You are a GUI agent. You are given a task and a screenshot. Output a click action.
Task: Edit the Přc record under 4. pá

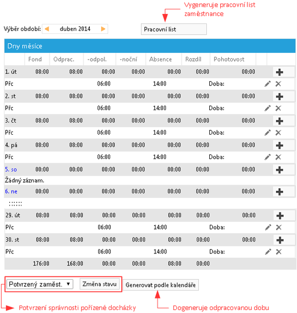click(x=267, y=157)
